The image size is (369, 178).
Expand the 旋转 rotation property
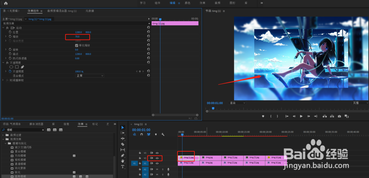click(x=6, y=50)
